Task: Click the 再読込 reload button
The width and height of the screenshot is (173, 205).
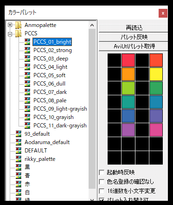Action: [133, 28]
